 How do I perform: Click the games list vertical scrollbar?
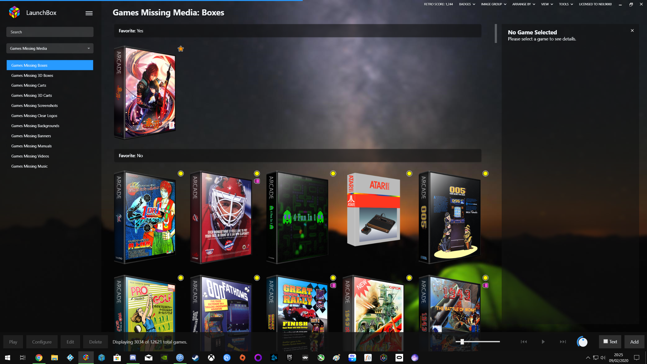point(496,33)
